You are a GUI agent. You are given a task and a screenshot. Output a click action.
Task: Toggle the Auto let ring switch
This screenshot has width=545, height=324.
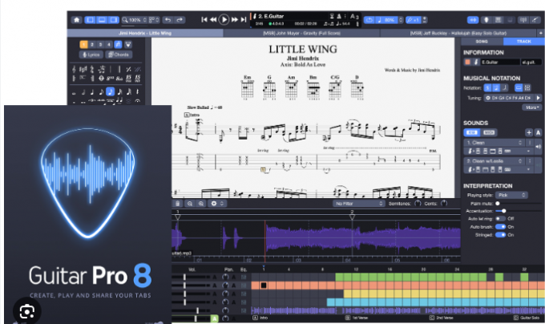tap(499, 218)
